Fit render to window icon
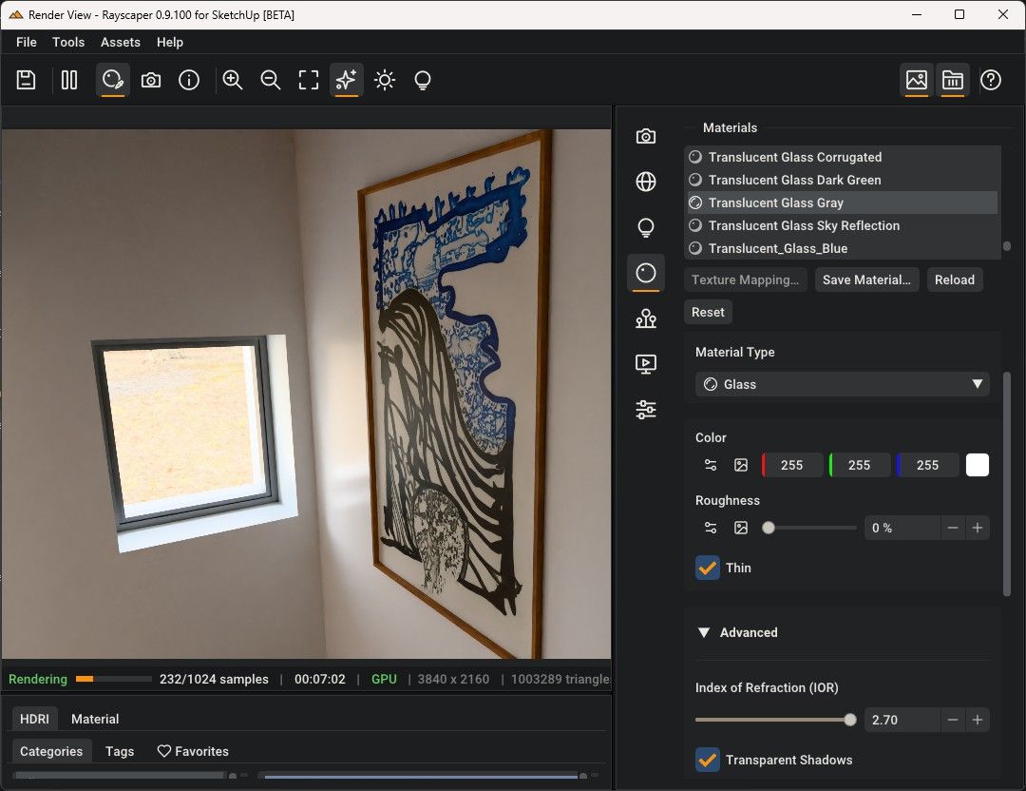 308,80
